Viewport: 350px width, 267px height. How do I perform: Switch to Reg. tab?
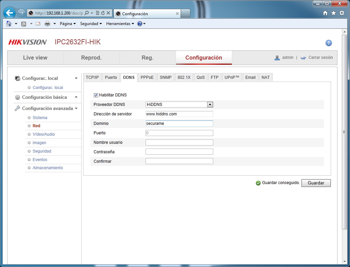pos(147,58)
